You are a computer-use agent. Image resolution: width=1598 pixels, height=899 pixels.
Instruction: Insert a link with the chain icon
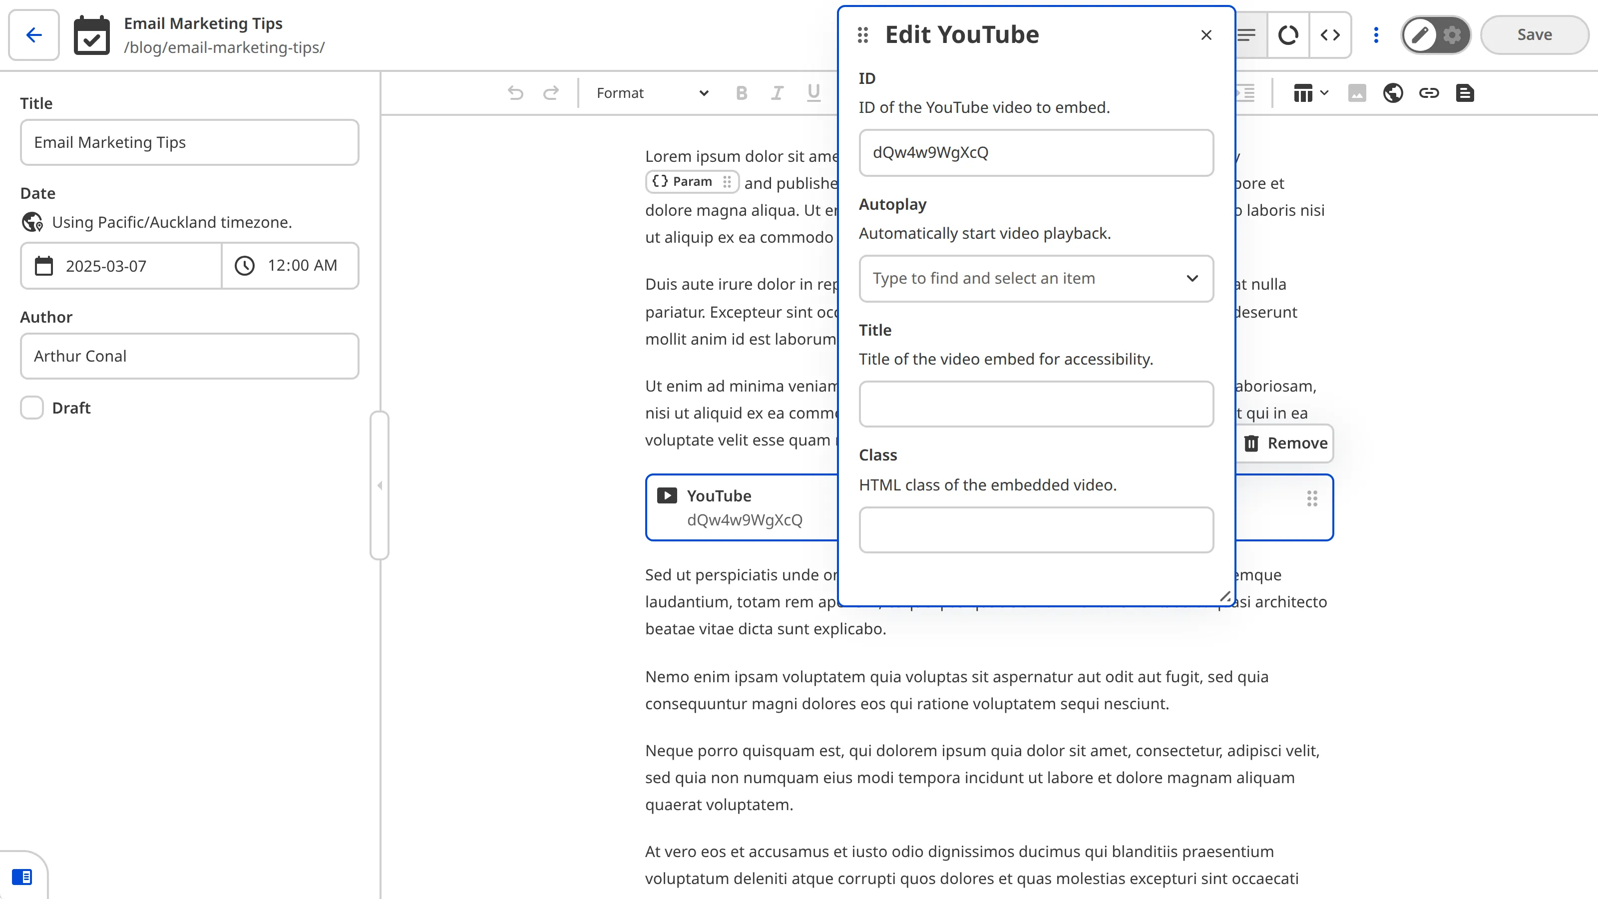point(1429,93)
